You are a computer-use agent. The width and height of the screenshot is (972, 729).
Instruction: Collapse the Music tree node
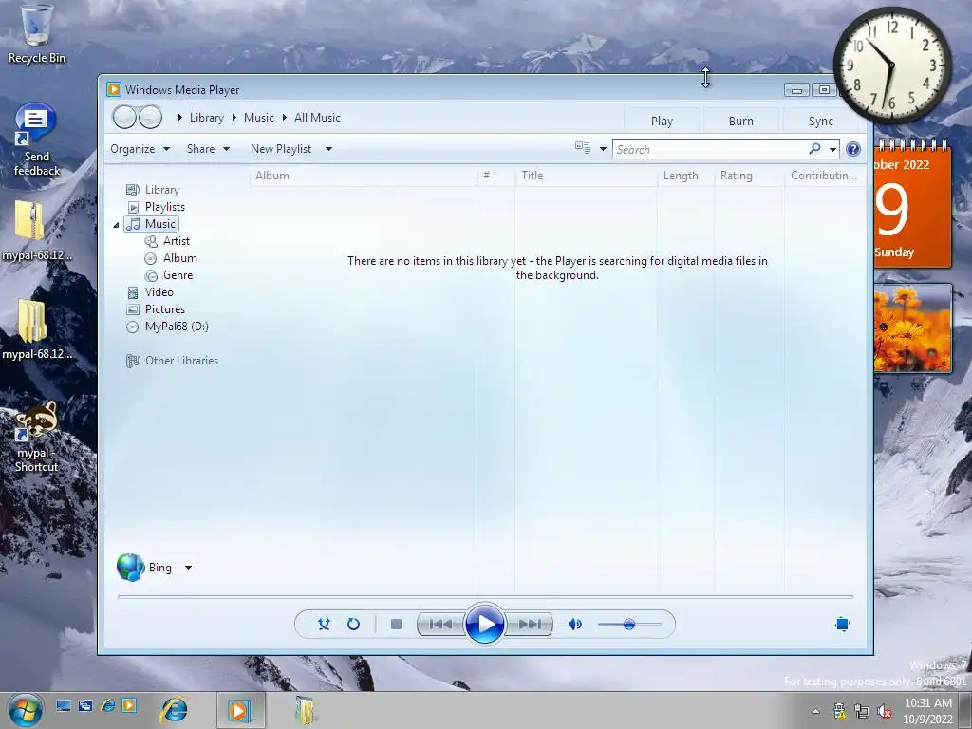click(x=116, y=225)
